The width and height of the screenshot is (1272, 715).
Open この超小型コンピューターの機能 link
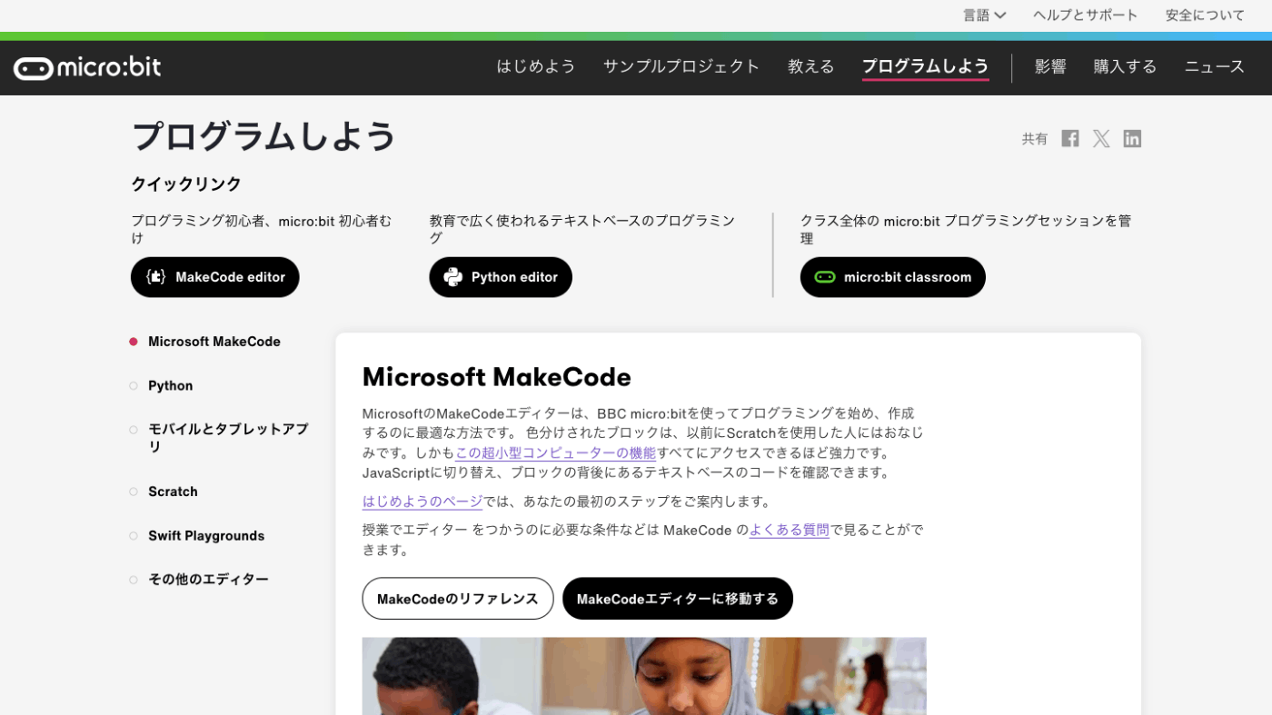pyautogui.click(x=555, y=452)
